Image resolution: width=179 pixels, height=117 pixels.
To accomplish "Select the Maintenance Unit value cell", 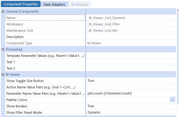I will pos(131,31).
